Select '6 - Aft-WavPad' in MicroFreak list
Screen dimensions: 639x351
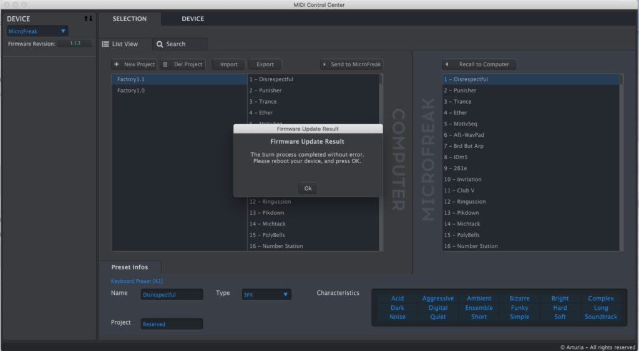[530, 135]
